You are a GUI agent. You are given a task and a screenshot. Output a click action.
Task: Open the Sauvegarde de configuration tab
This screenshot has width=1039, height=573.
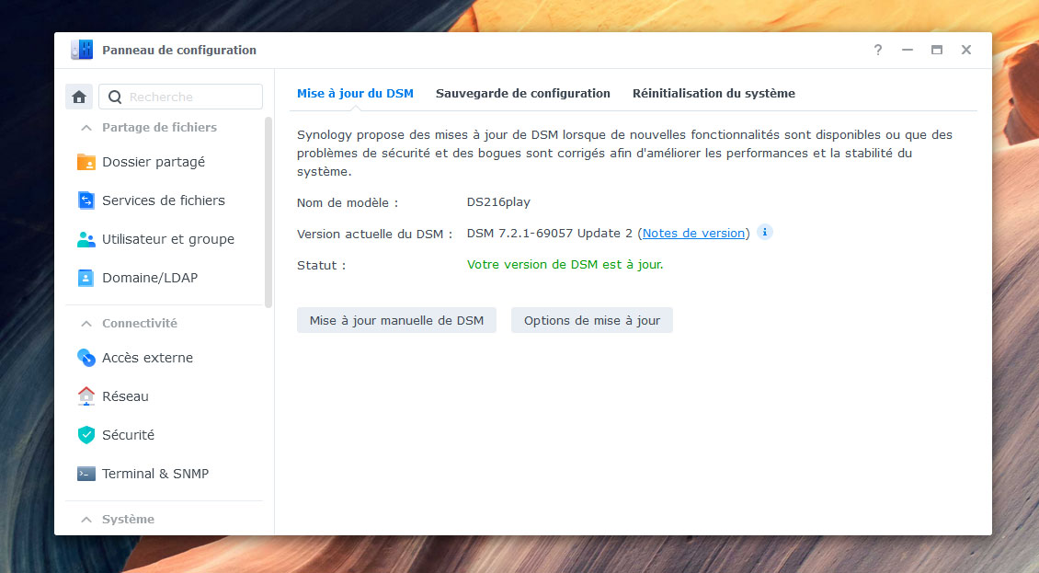[x=523, y=94]
